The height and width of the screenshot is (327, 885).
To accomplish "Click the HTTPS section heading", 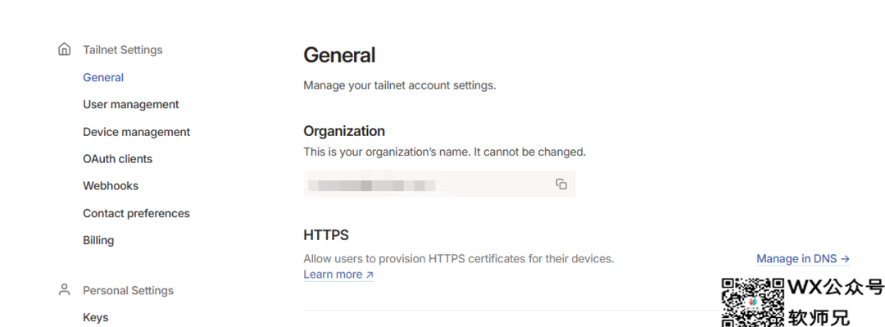I will [326, 235].
